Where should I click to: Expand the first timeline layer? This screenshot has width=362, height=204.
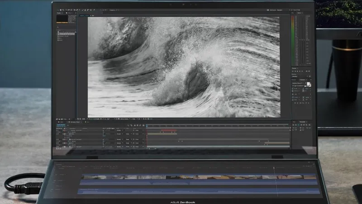click(x=63, y=130)
